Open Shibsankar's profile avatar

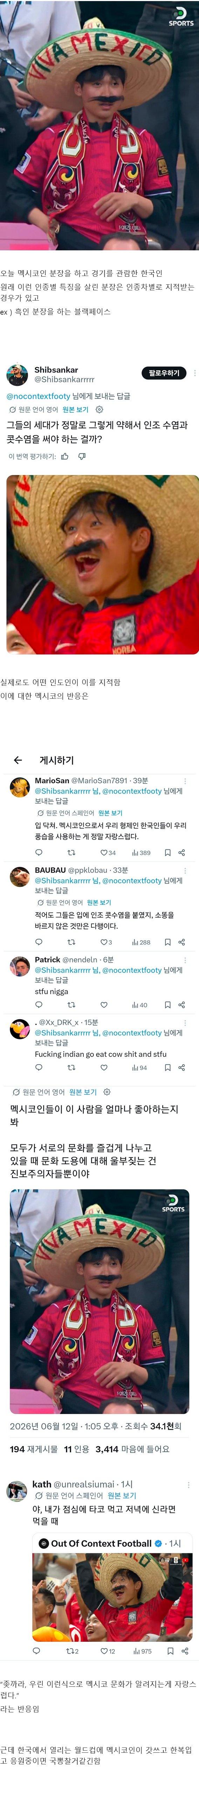point(18,375)
